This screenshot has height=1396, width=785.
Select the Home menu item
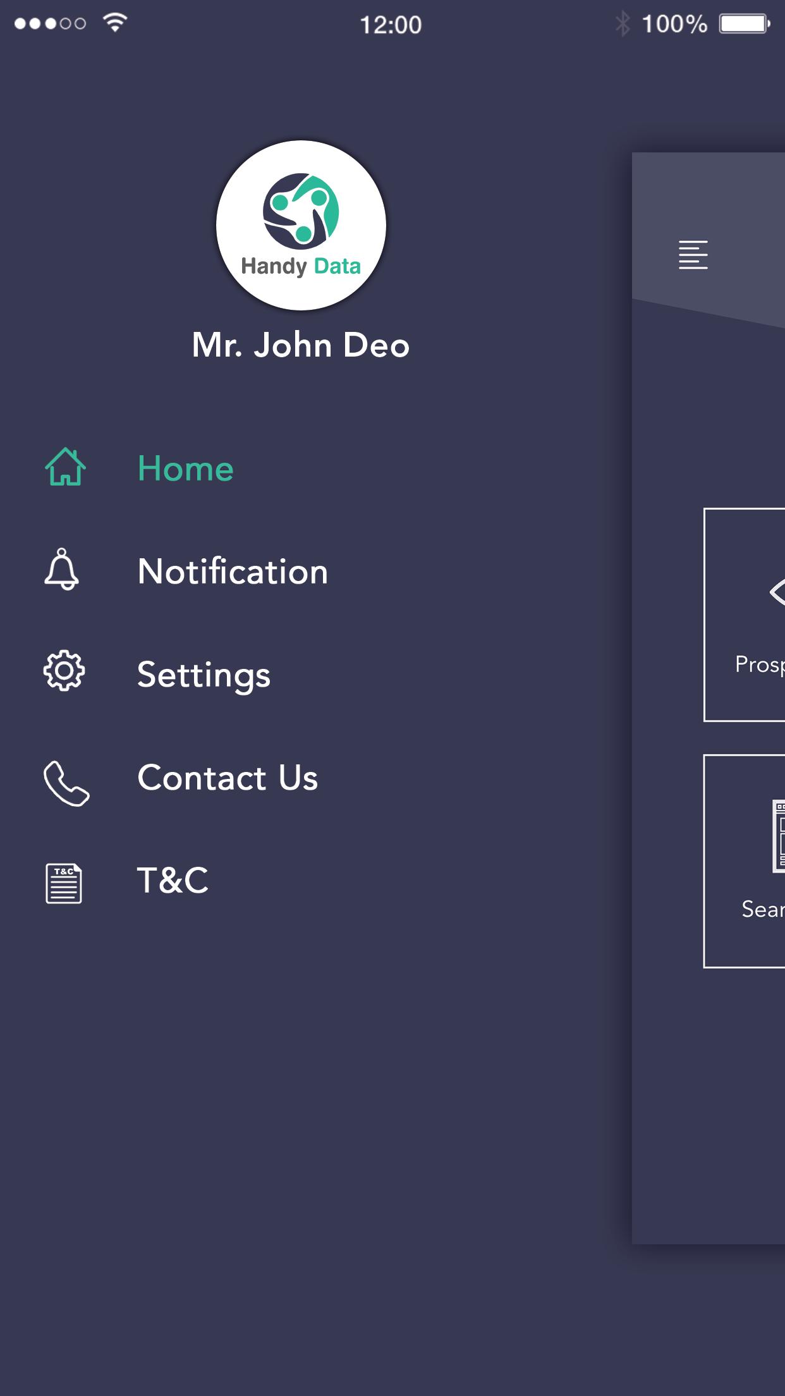click(186, 468)
